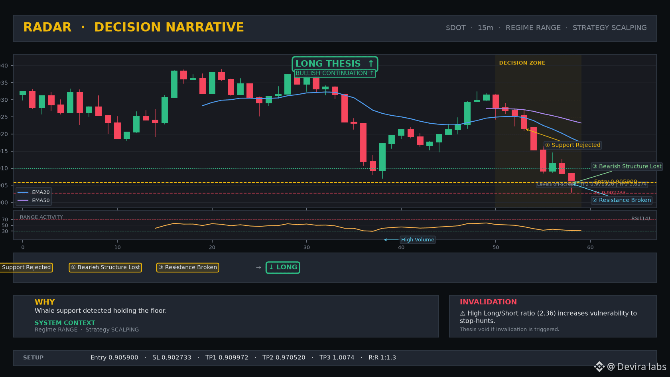Click the ③ Bearish Structure Lost chart annotation

pyautogui.click(x=627, y=166)
